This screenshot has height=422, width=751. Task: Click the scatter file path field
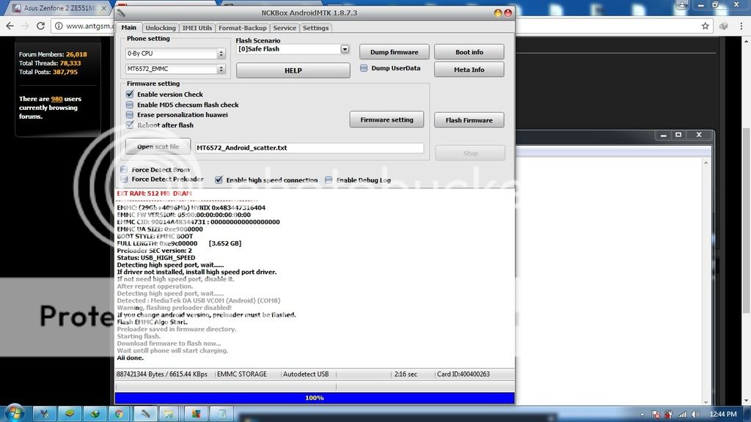(309, 148)
